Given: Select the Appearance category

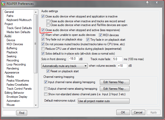Looking at the screenshot, I should tap(12, 73).
